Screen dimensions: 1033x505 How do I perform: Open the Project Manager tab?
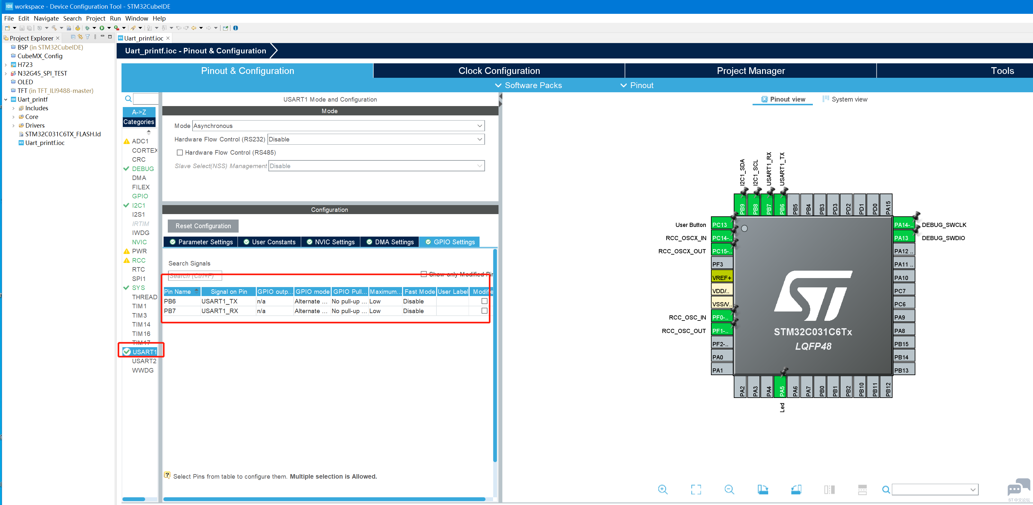(x=751, y=71)
